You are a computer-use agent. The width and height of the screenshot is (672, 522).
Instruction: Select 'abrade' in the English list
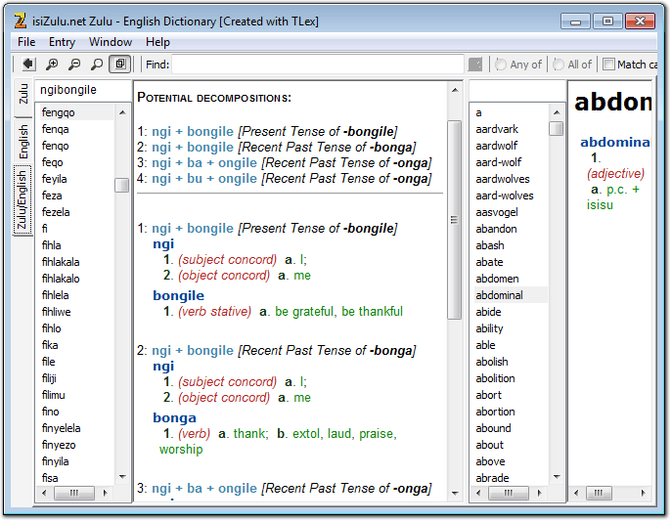click(x=492, y=478)
